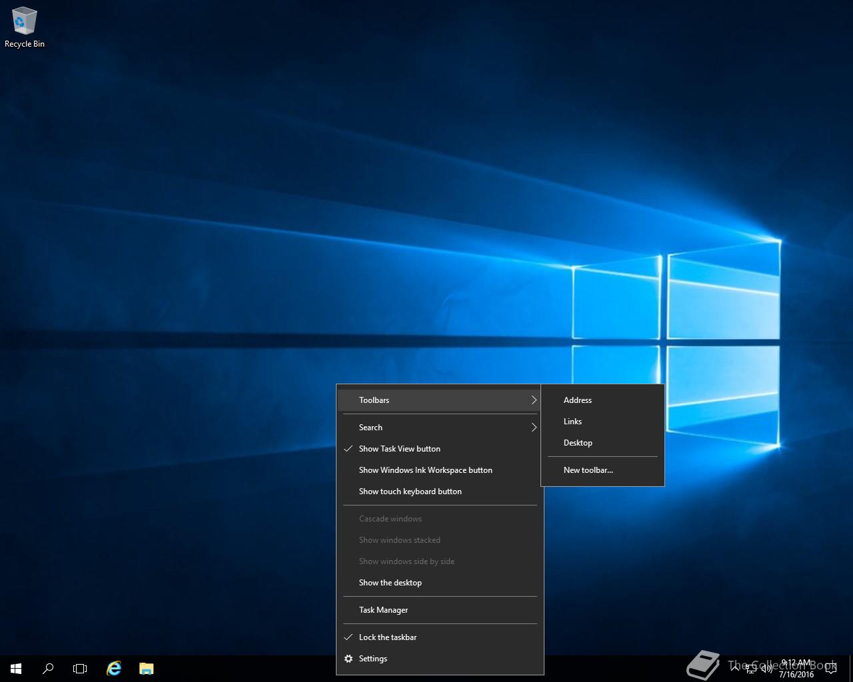Screen dimensions: 853x682
Task: Open the Start menu Windows logo
Action: coord(16,668)
